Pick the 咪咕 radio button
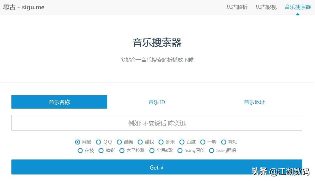This screenshot has height=181, width=315. point(224,142)
